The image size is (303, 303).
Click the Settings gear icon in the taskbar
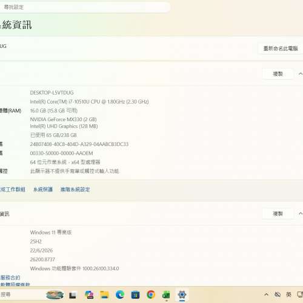(182, 295)
